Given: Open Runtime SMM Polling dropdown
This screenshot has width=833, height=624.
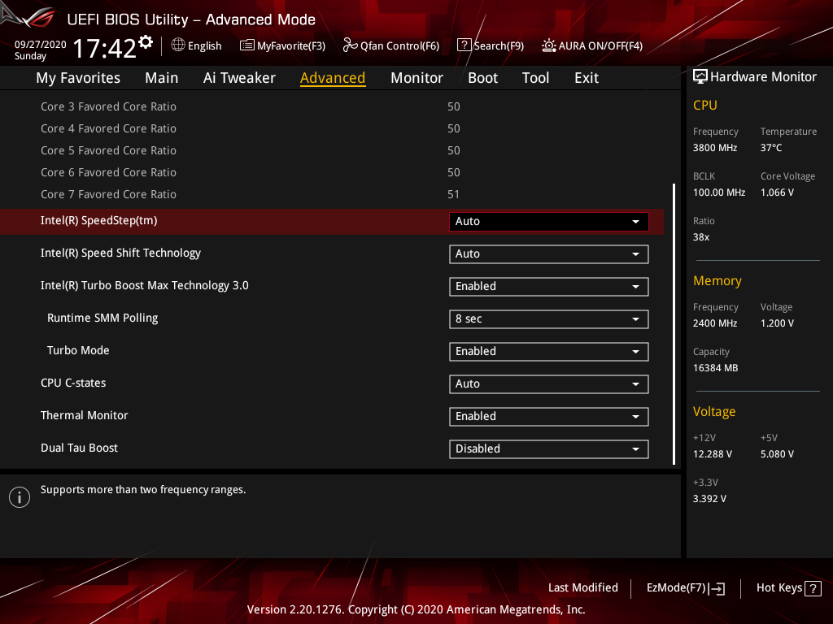Looking at the screenshot, I should click(x=549, y=318).
